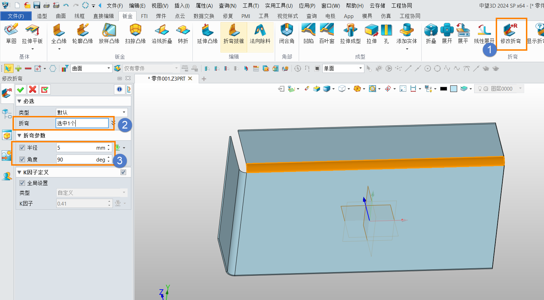This screenshot has width=544, height=300.
Task: Click the blue info help icon
Action: click(x=119, y=90)
